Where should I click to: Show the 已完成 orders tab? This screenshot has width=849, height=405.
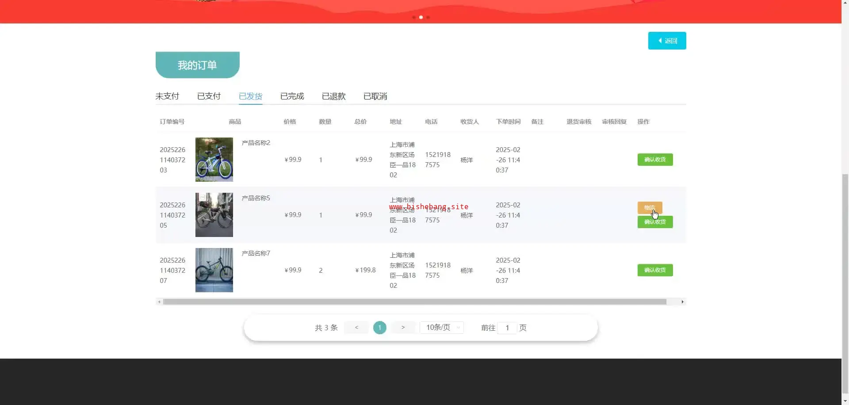292,96
